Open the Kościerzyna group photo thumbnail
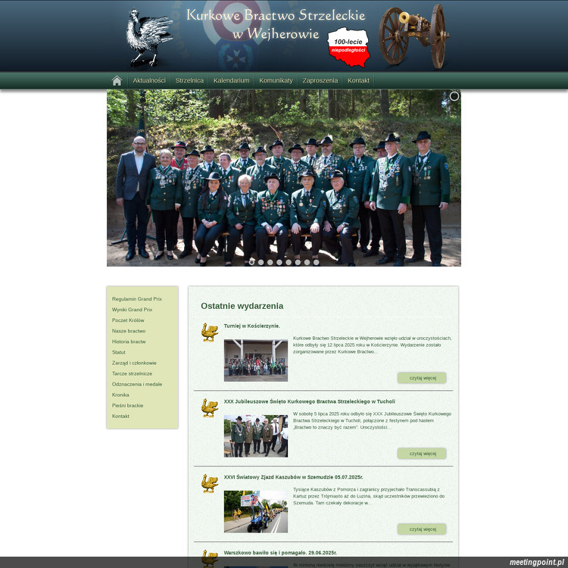The height and width of the screenshot is (568, 568). coord(256,360)
